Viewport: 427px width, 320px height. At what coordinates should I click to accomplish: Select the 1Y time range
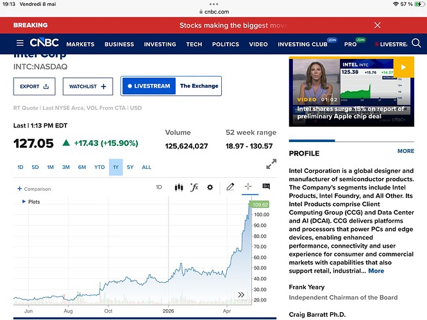116,167
